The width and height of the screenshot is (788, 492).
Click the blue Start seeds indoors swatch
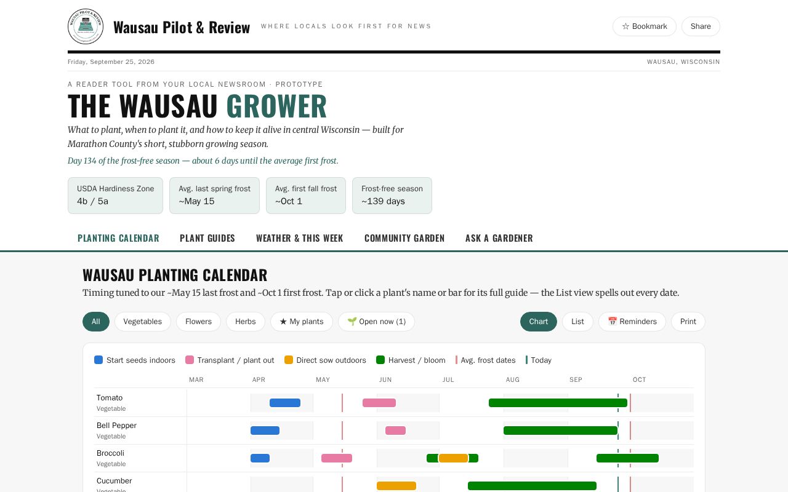[98, 360]
